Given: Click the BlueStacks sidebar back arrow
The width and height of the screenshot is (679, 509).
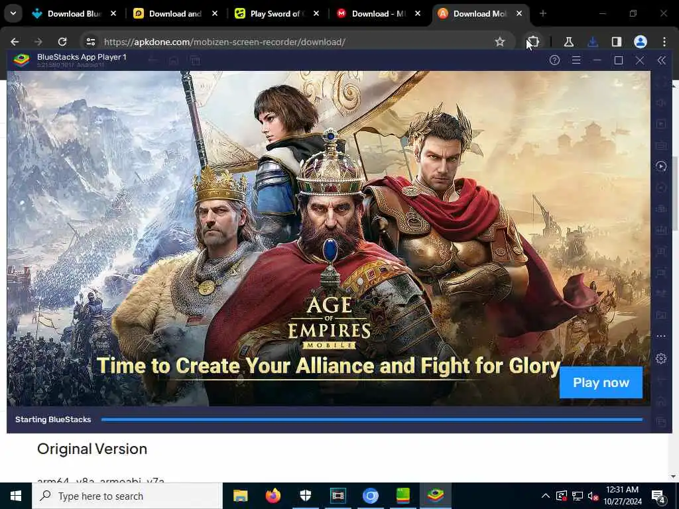Looking at the screenshot, I should [x=661, y=380].
